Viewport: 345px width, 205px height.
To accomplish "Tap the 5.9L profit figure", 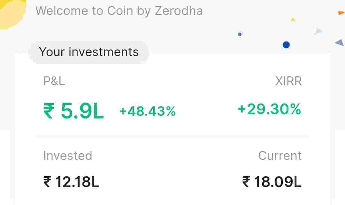I will click(82, 111).
